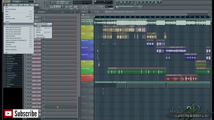Select the playlist paint brush tool
Image resolution: width=214 pixels, height=120 pixels.
point(89,12)
